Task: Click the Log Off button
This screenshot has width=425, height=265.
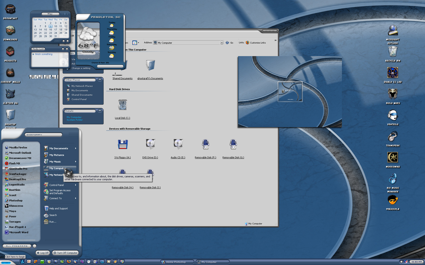Action: pyautogui.click(x=42, y=253)
